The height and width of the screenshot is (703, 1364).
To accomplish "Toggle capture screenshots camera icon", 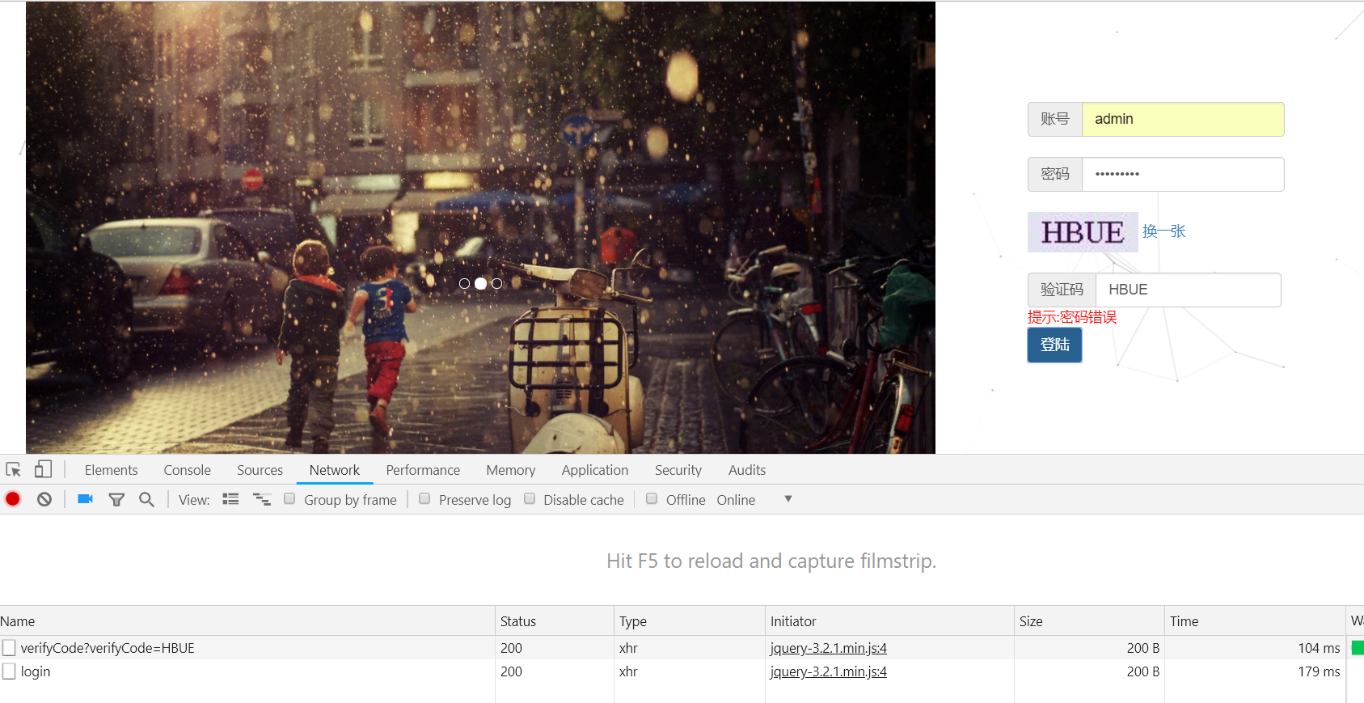I will 85,499.
